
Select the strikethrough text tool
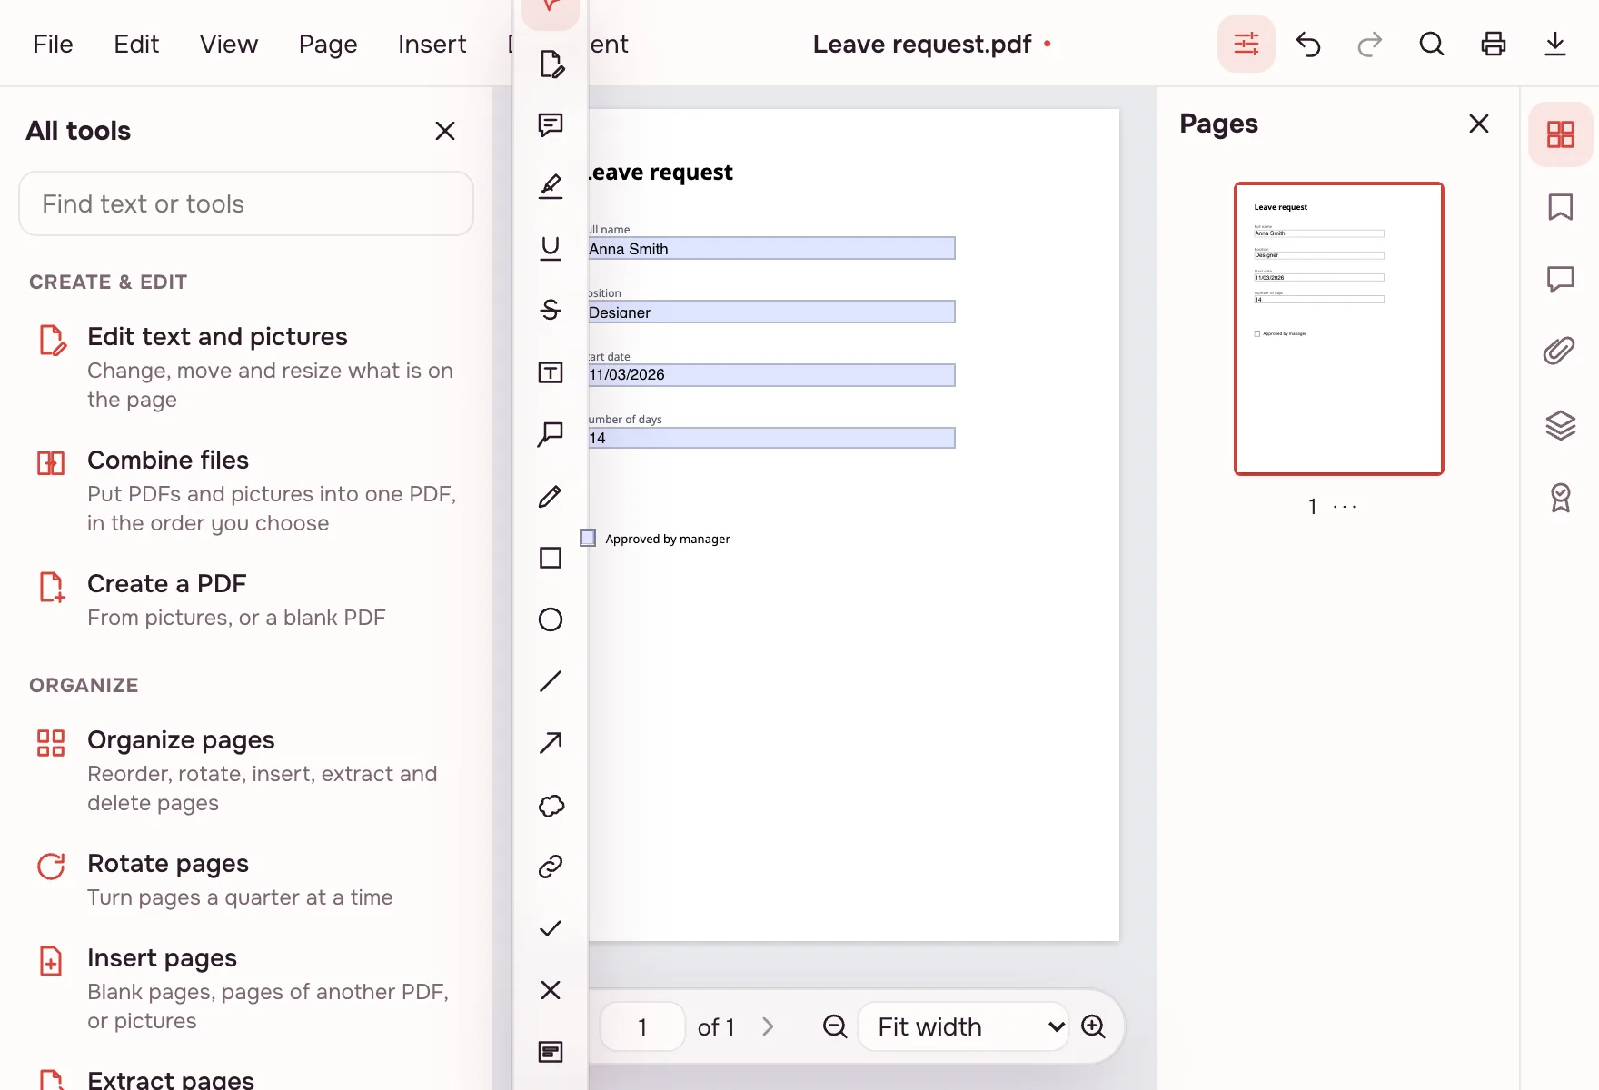click(551, 310)
